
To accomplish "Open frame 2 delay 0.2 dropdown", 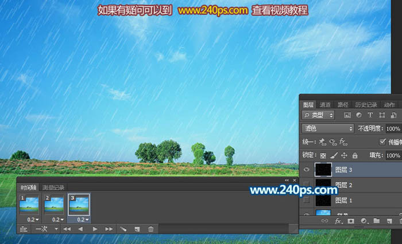I will click(58, 220).
